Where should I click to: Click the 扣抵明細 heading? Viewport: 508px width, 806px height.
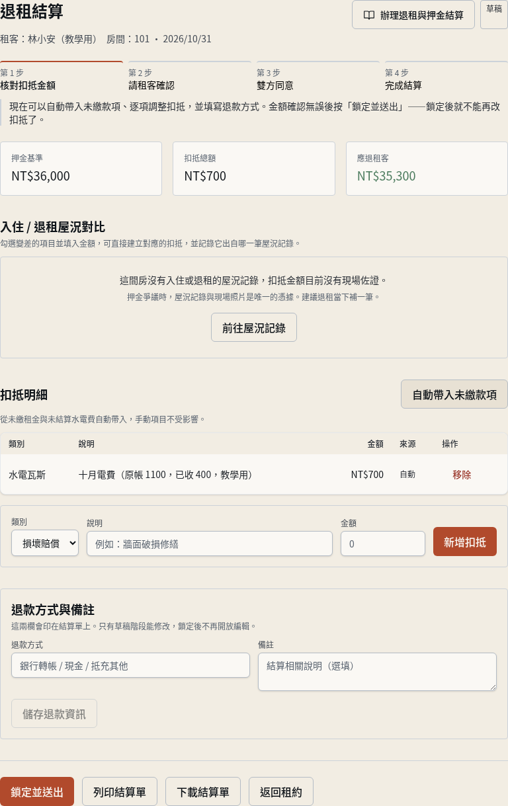tap(24, 395)
